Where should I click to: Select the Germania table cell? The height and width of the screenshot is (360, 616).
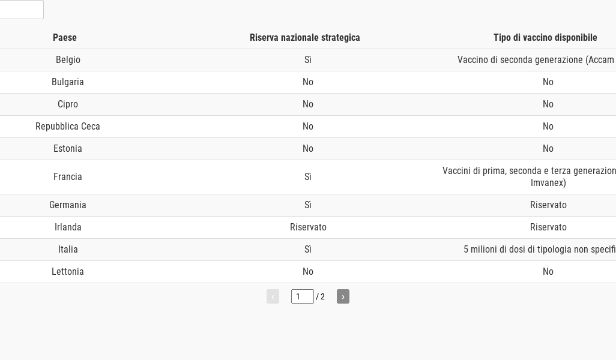coord(68,205)
